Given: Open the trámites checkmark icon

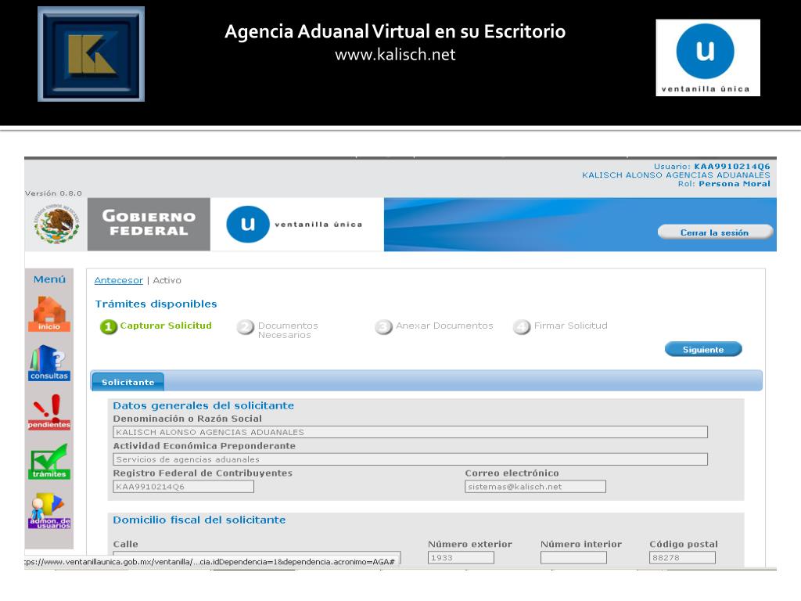Looking at the screenshot, I should coord(49,461).
